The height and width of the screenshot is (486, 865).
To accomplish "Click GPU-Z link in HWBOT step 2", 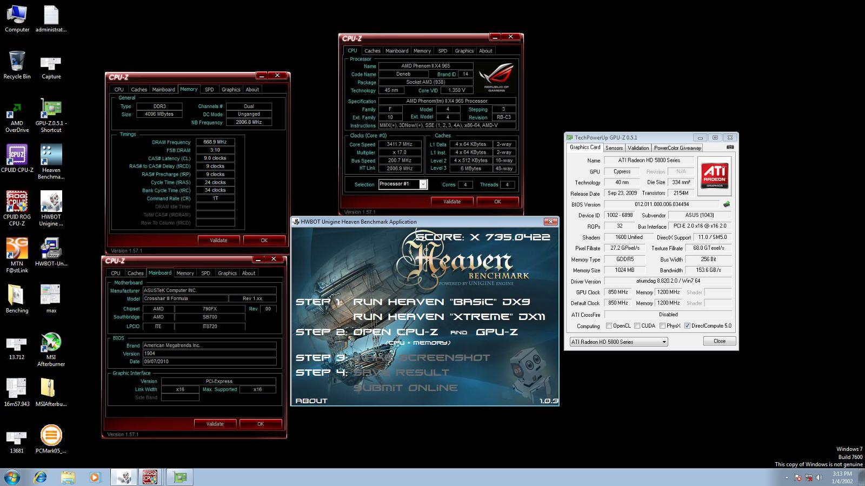I will click(x=497, y=332).
